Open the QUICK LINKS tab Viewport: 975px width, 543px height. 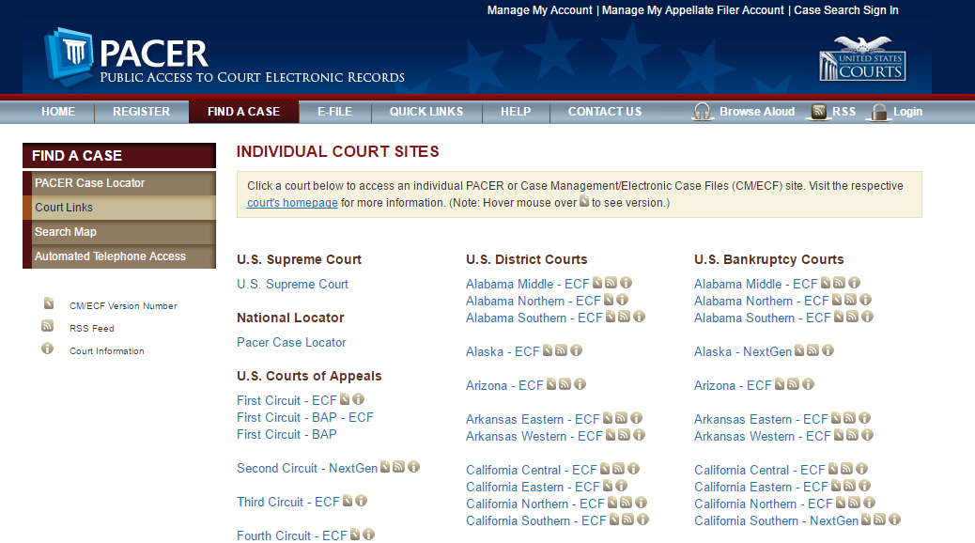(x=426, y=112)
